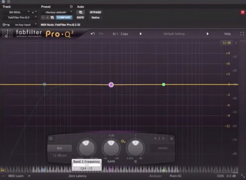
Task: Click the preset librarian circle icon
Action: coord(71,7)
